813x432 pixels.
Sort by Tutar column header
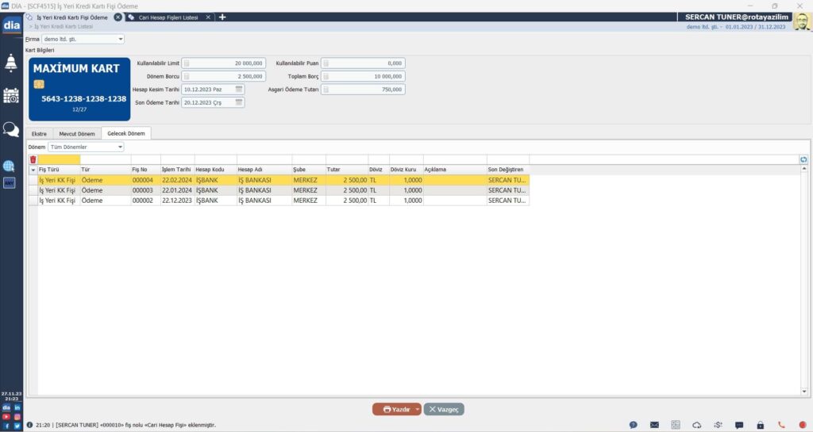point(347,170)
